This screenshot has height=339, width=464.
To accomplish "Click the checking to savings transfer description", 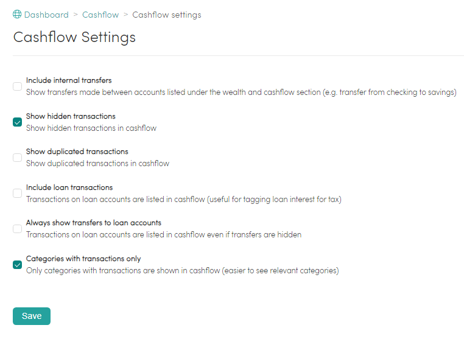I will 241,93.
